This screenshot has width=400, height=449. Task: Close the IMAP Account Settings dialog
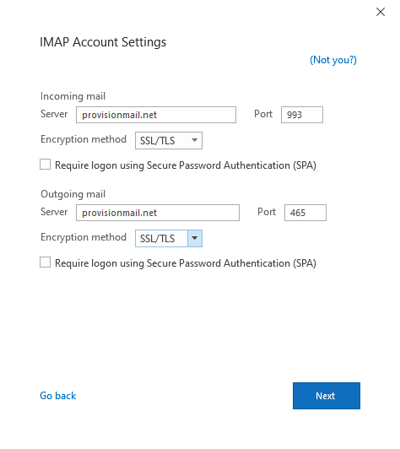coord(381,12)
